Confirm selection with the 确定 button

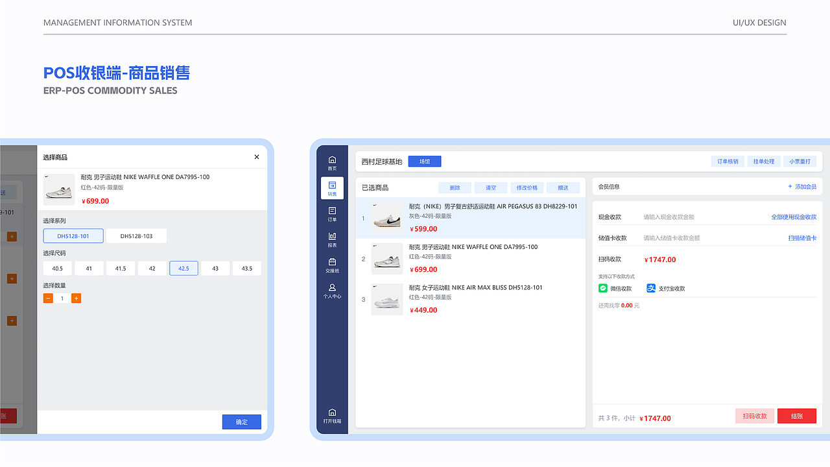242,422
